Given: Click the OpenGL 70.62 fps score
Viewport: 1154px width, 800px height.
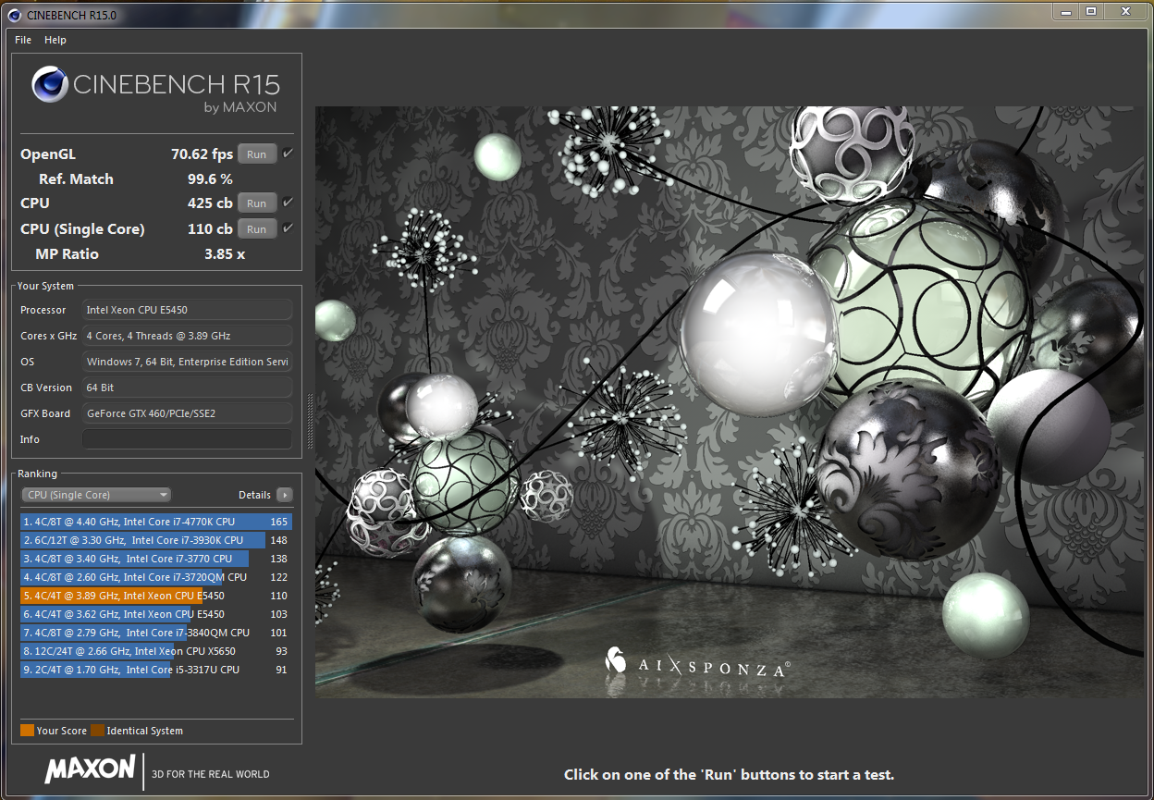Looking at the screenshot, I should (x=203, y=154).
